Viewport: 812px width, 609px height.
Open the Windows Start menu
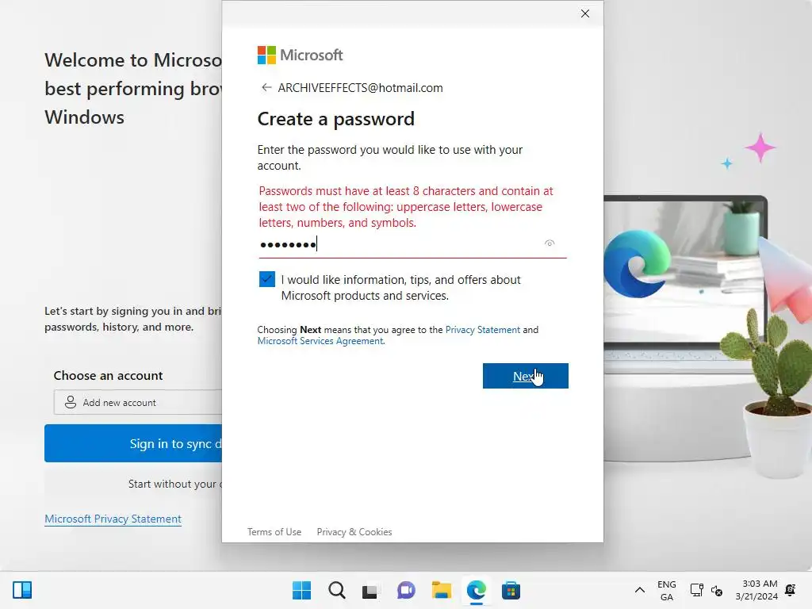click(301, 590)
